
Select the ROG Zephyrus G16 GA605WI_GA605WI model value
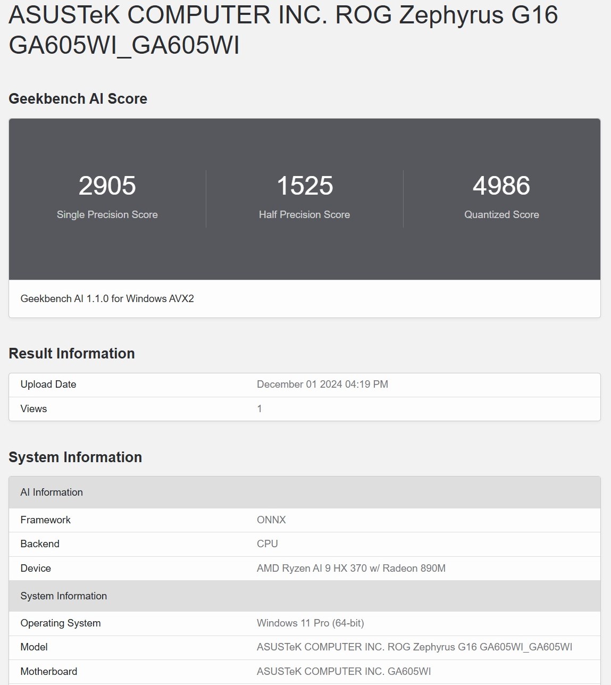tap(414, 647)
